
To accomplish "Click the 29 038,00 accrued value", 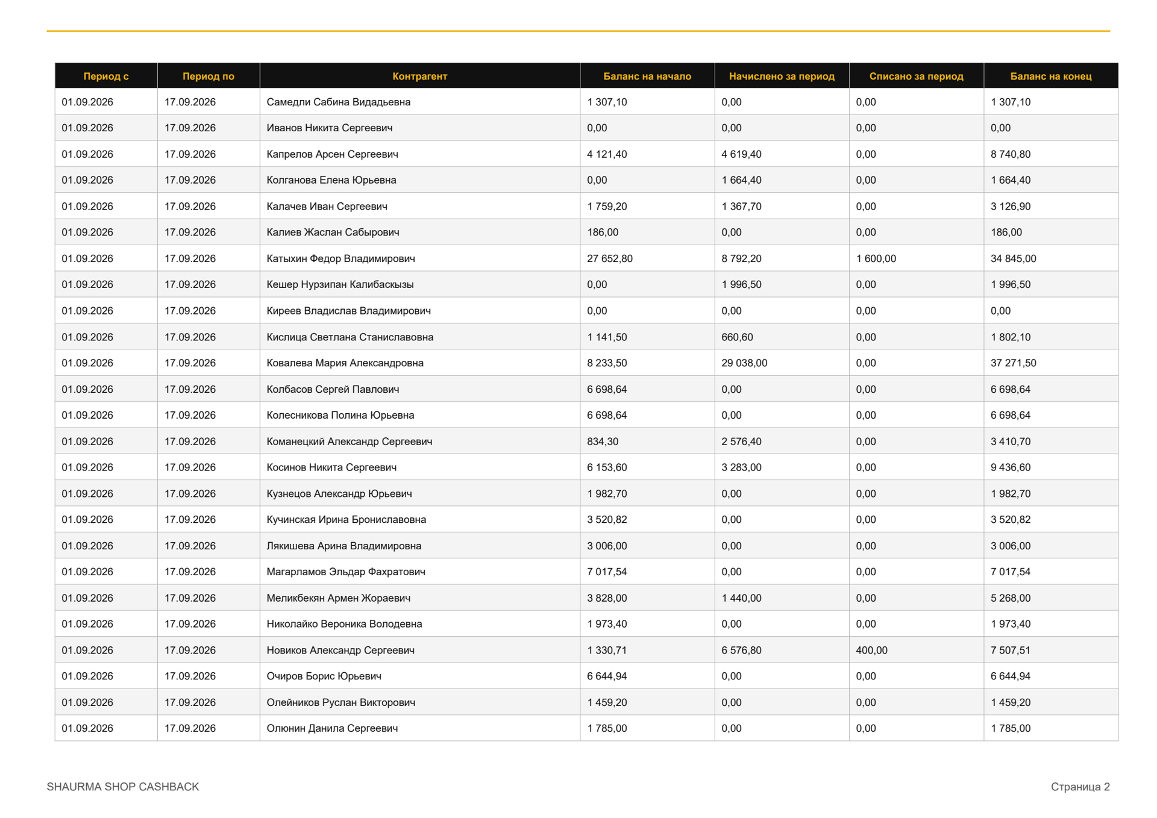I will tap(744, 363).
